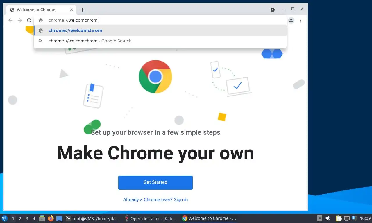Select the chrome://welcomchrom URL suggestion
The width and height of the screenshot is (372, 223).
160,30
